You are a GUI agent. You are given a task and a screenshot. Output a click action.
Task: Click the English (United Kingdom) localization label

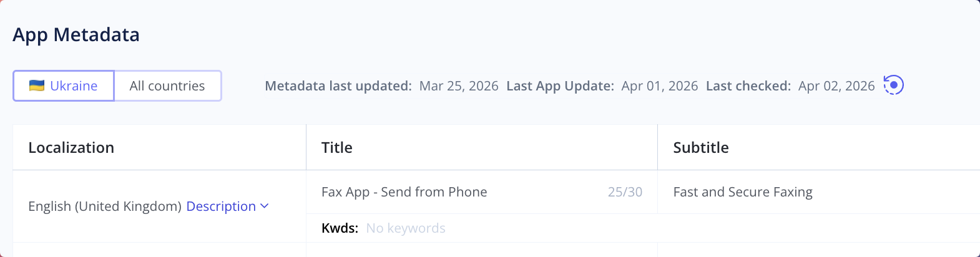point(105,206)
